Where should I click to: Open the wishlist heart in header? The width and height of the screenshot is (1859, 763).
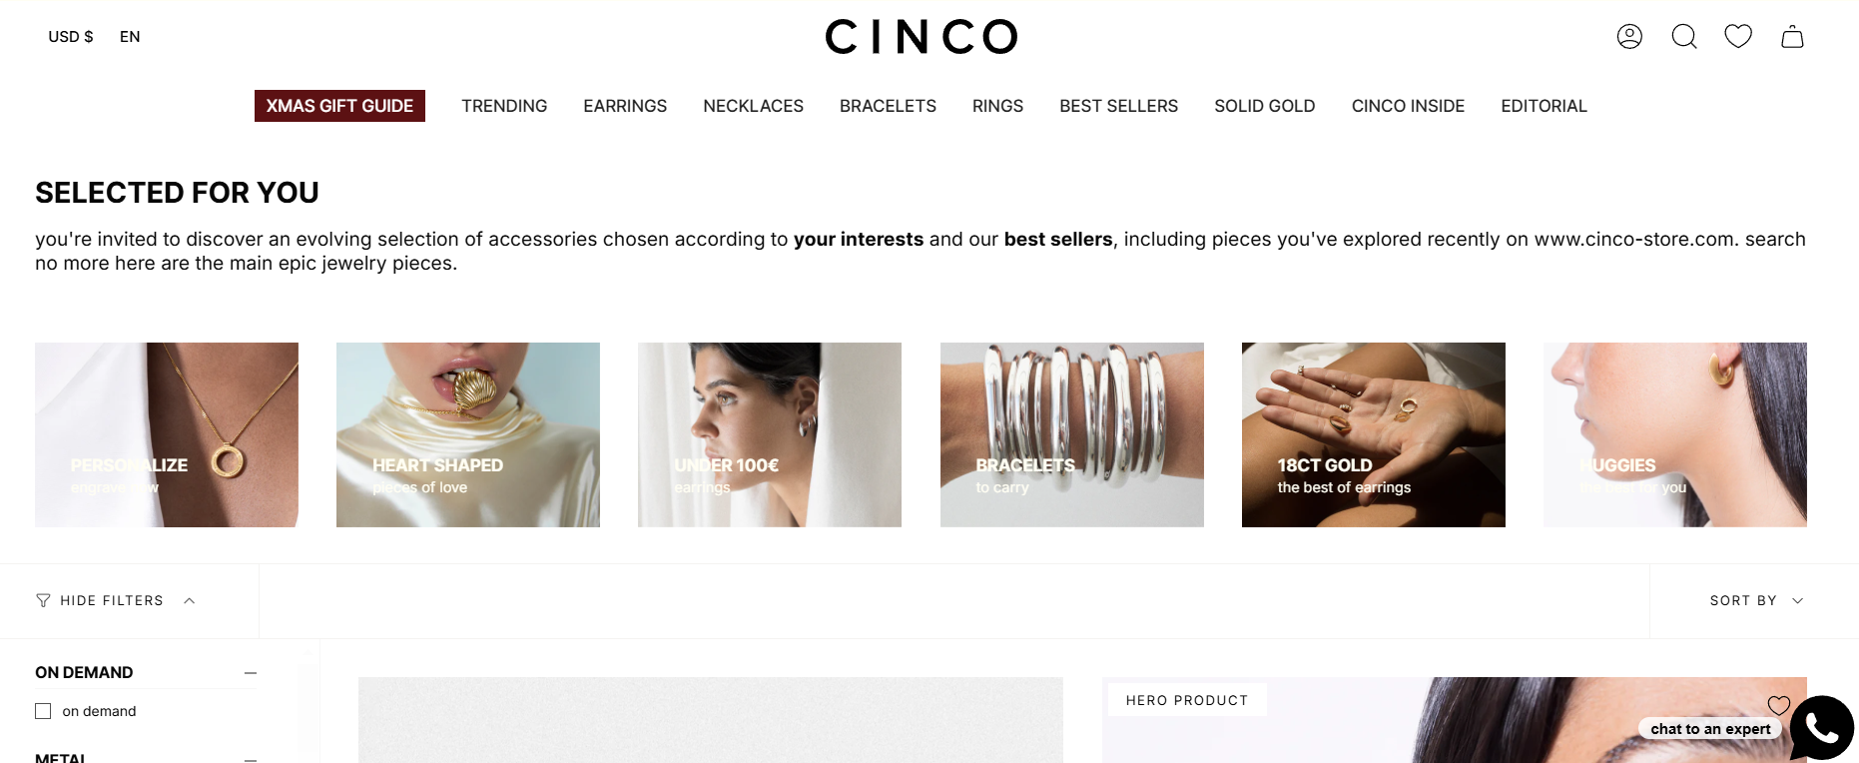point(1738,36)
